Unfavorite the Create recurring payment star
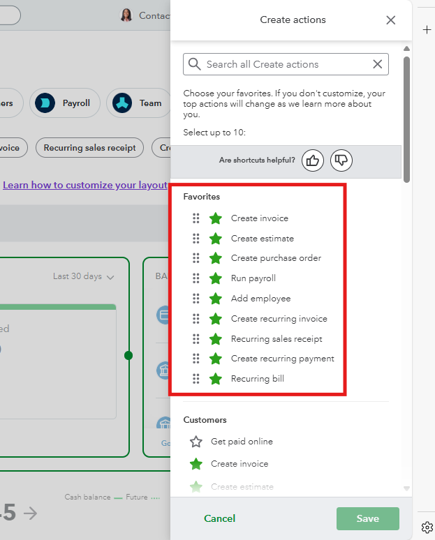The image size is (435, 540). point(216,359)
